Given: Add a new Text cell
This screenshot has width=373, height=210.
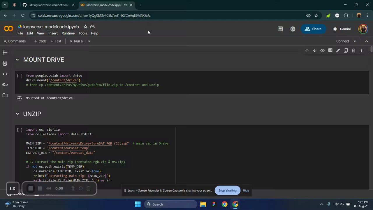Looking at the screenshot, I should [56, 41].
